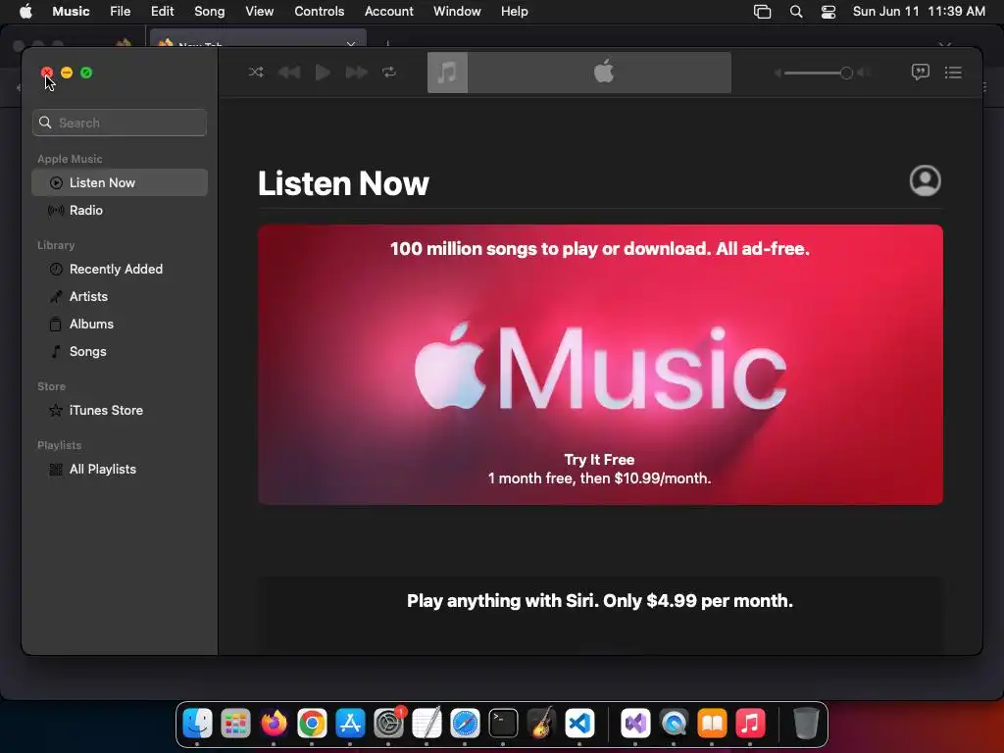Open the Help menu
The image size is (1004, 753).
click(514, 11)
